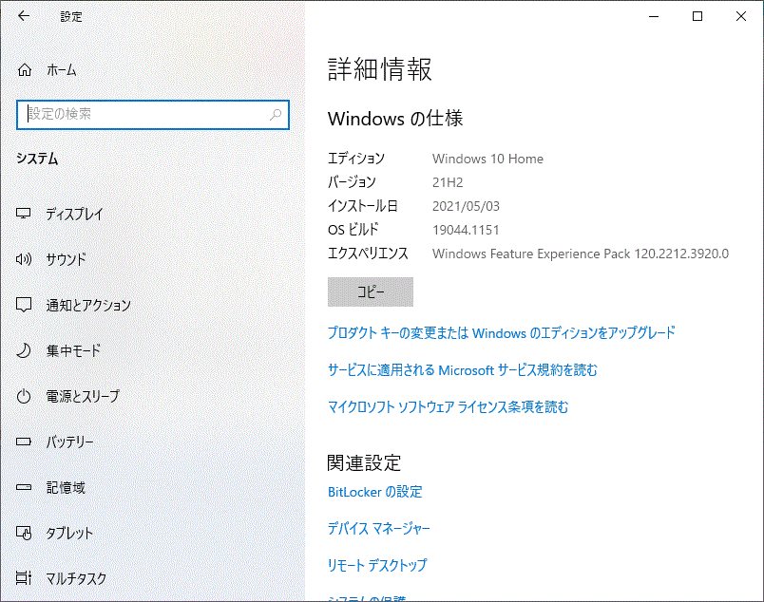Close the 設定 window
Screen dimensions: 764x602
740,16
